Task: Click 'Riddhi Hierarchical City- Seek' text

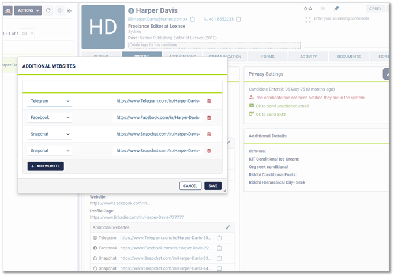Action: tap(277, 182)
